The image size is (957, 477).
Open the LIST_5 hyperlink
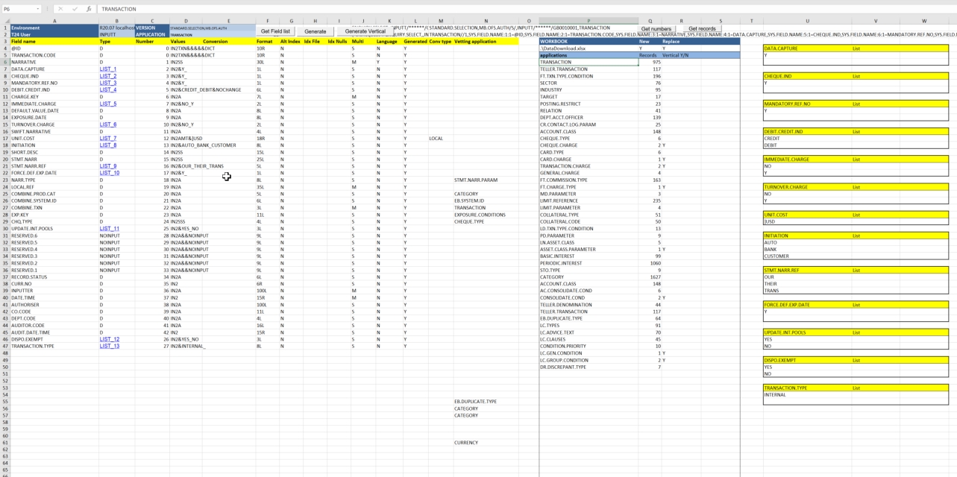coord(108,104)
